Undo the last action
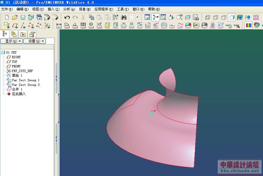The width and height of the screenshot is (263, 176). (x=67, y=17)
